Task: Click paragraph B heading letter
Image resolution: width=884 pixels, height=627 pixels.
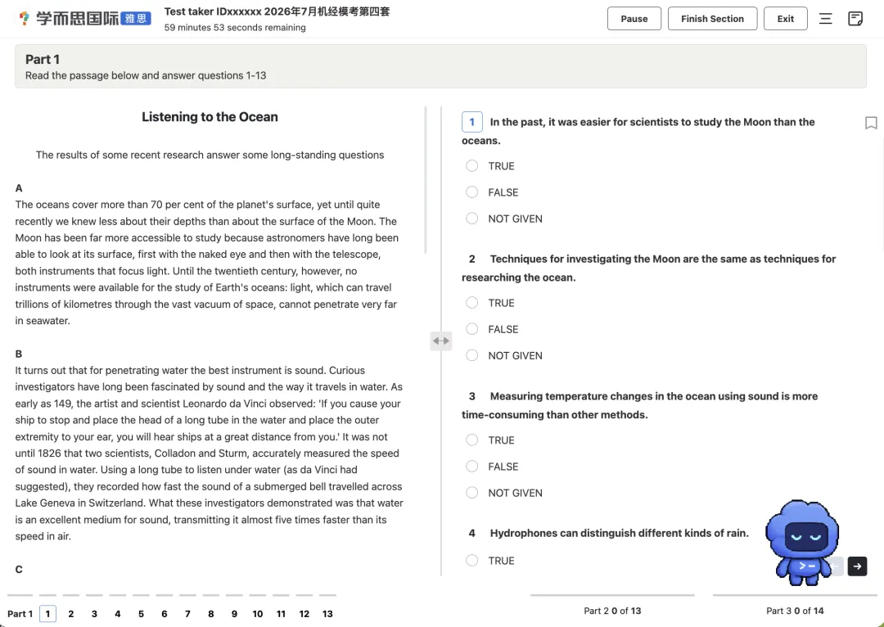Action: 19,354
